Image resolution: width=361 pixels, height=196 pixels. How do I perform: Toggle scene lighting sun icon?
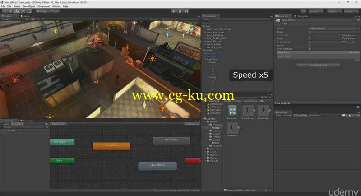point(33,19)
